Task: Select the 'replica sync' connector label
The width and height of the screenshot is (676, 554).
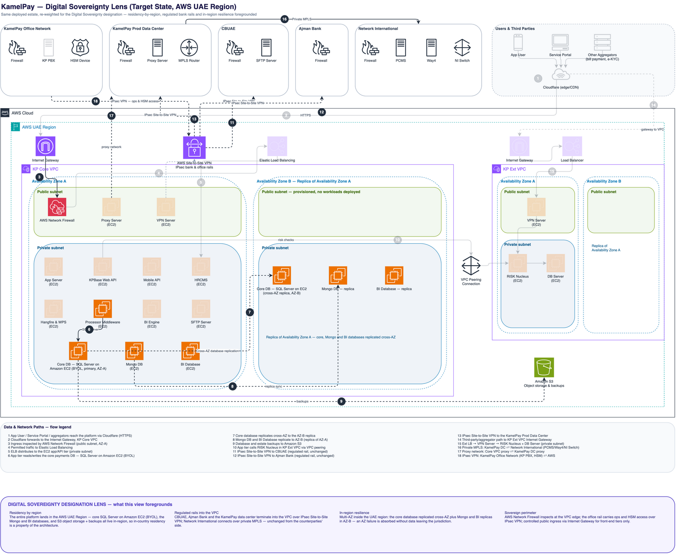Action: click(x=273, y=386)
